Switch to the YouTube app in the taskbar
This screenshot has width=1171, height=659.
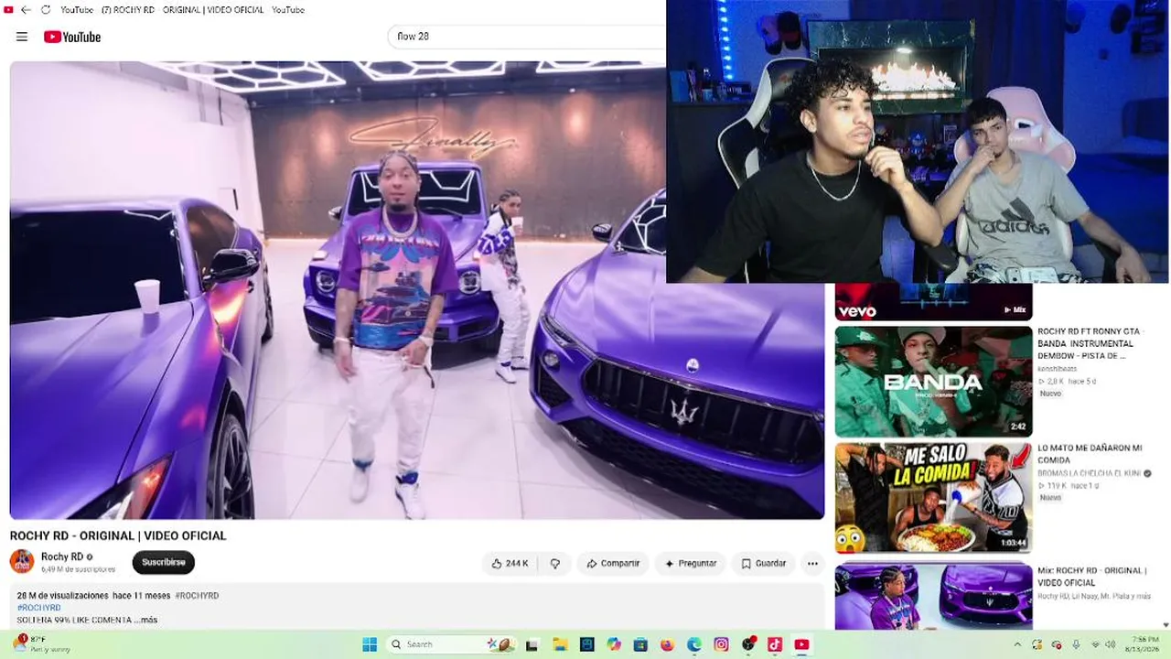(801, 644)
